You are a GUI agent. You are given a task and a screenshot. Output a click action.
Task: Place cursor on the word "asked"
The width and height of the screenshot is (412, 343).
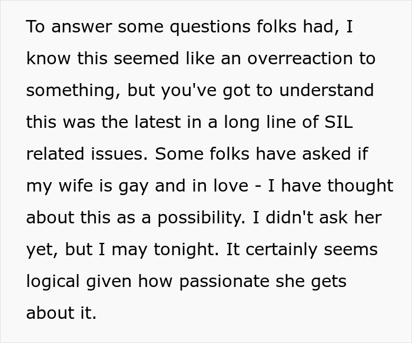tap(326, 154)
